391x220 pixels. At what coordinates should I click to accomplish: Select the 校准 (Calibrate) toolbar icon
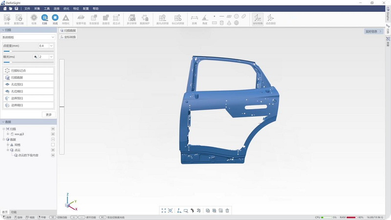(x=34, y=19)
